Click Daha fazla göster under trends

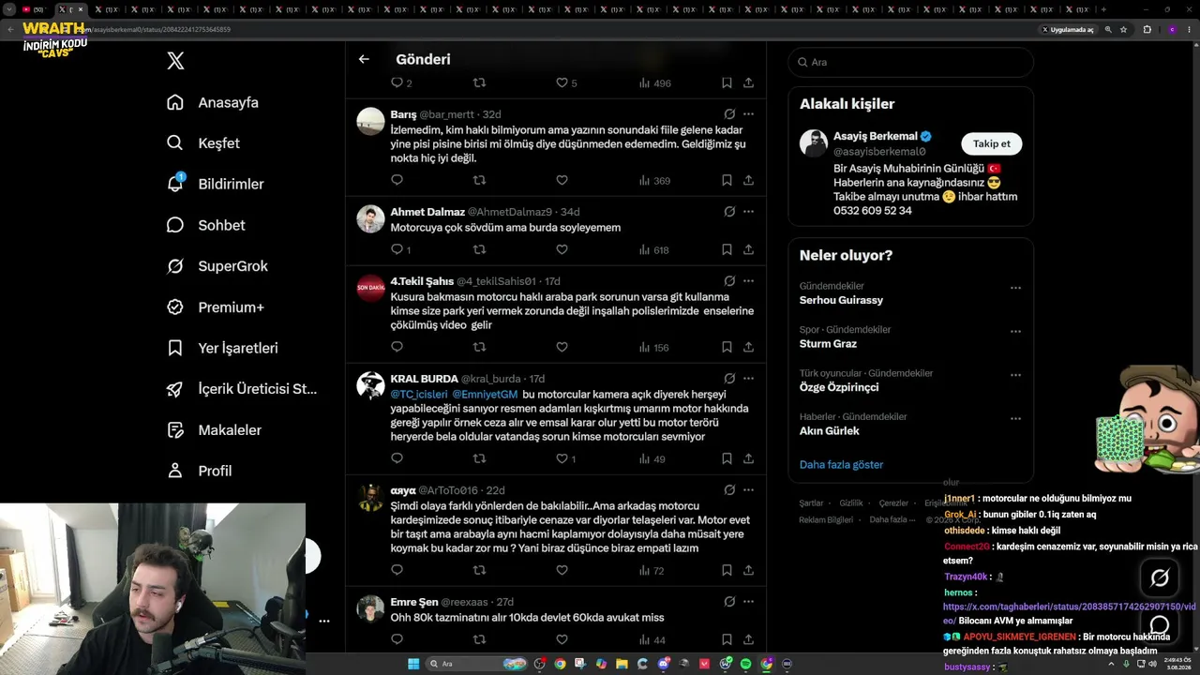pyautogui.click(x=841, y=464)
